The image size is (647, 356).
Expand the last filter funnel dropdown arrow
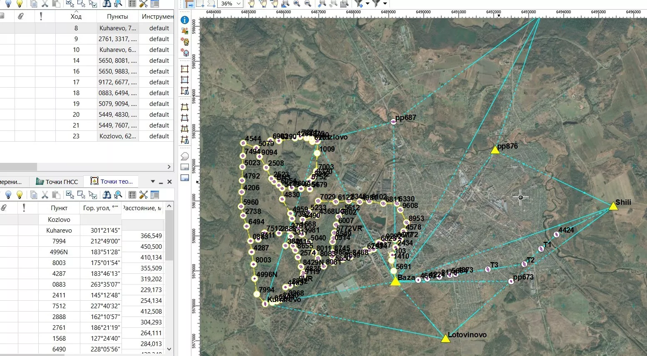coord(385,4)
